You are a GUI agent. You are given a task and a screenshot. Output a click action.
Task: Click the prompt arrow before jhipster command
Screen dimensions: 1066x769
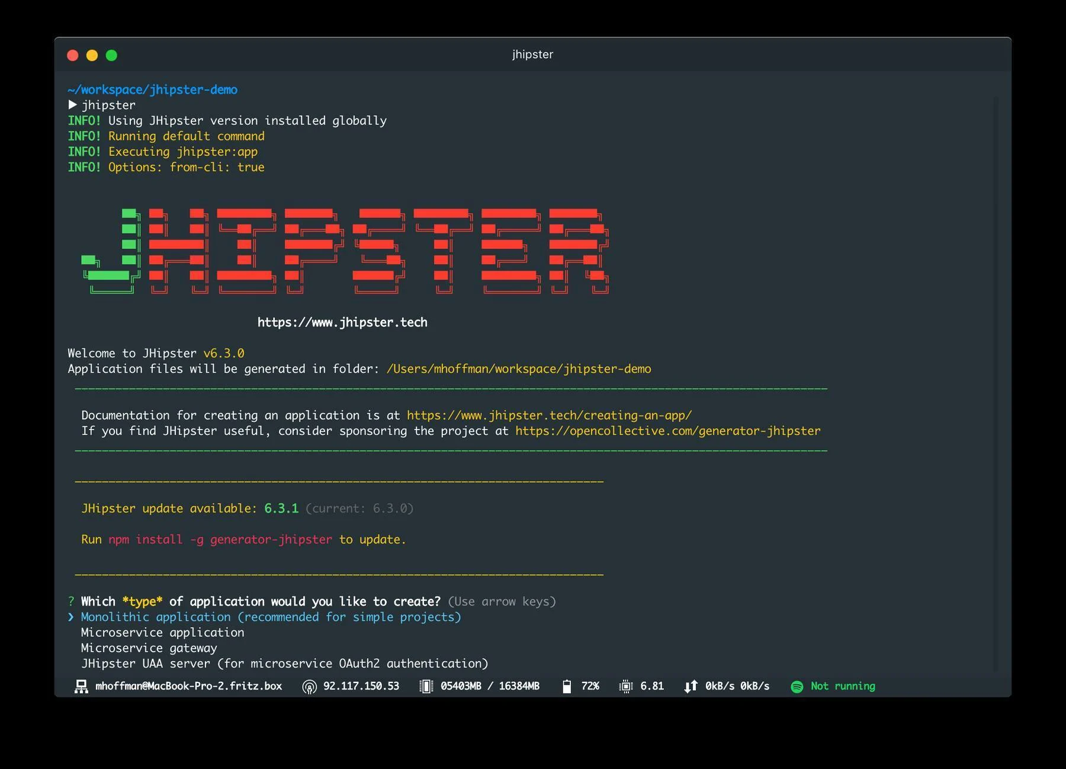72,105
